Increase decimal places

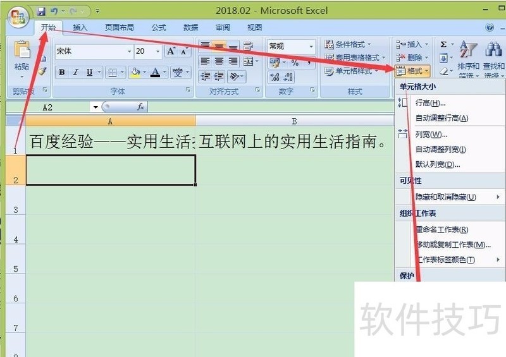point(275,77)
